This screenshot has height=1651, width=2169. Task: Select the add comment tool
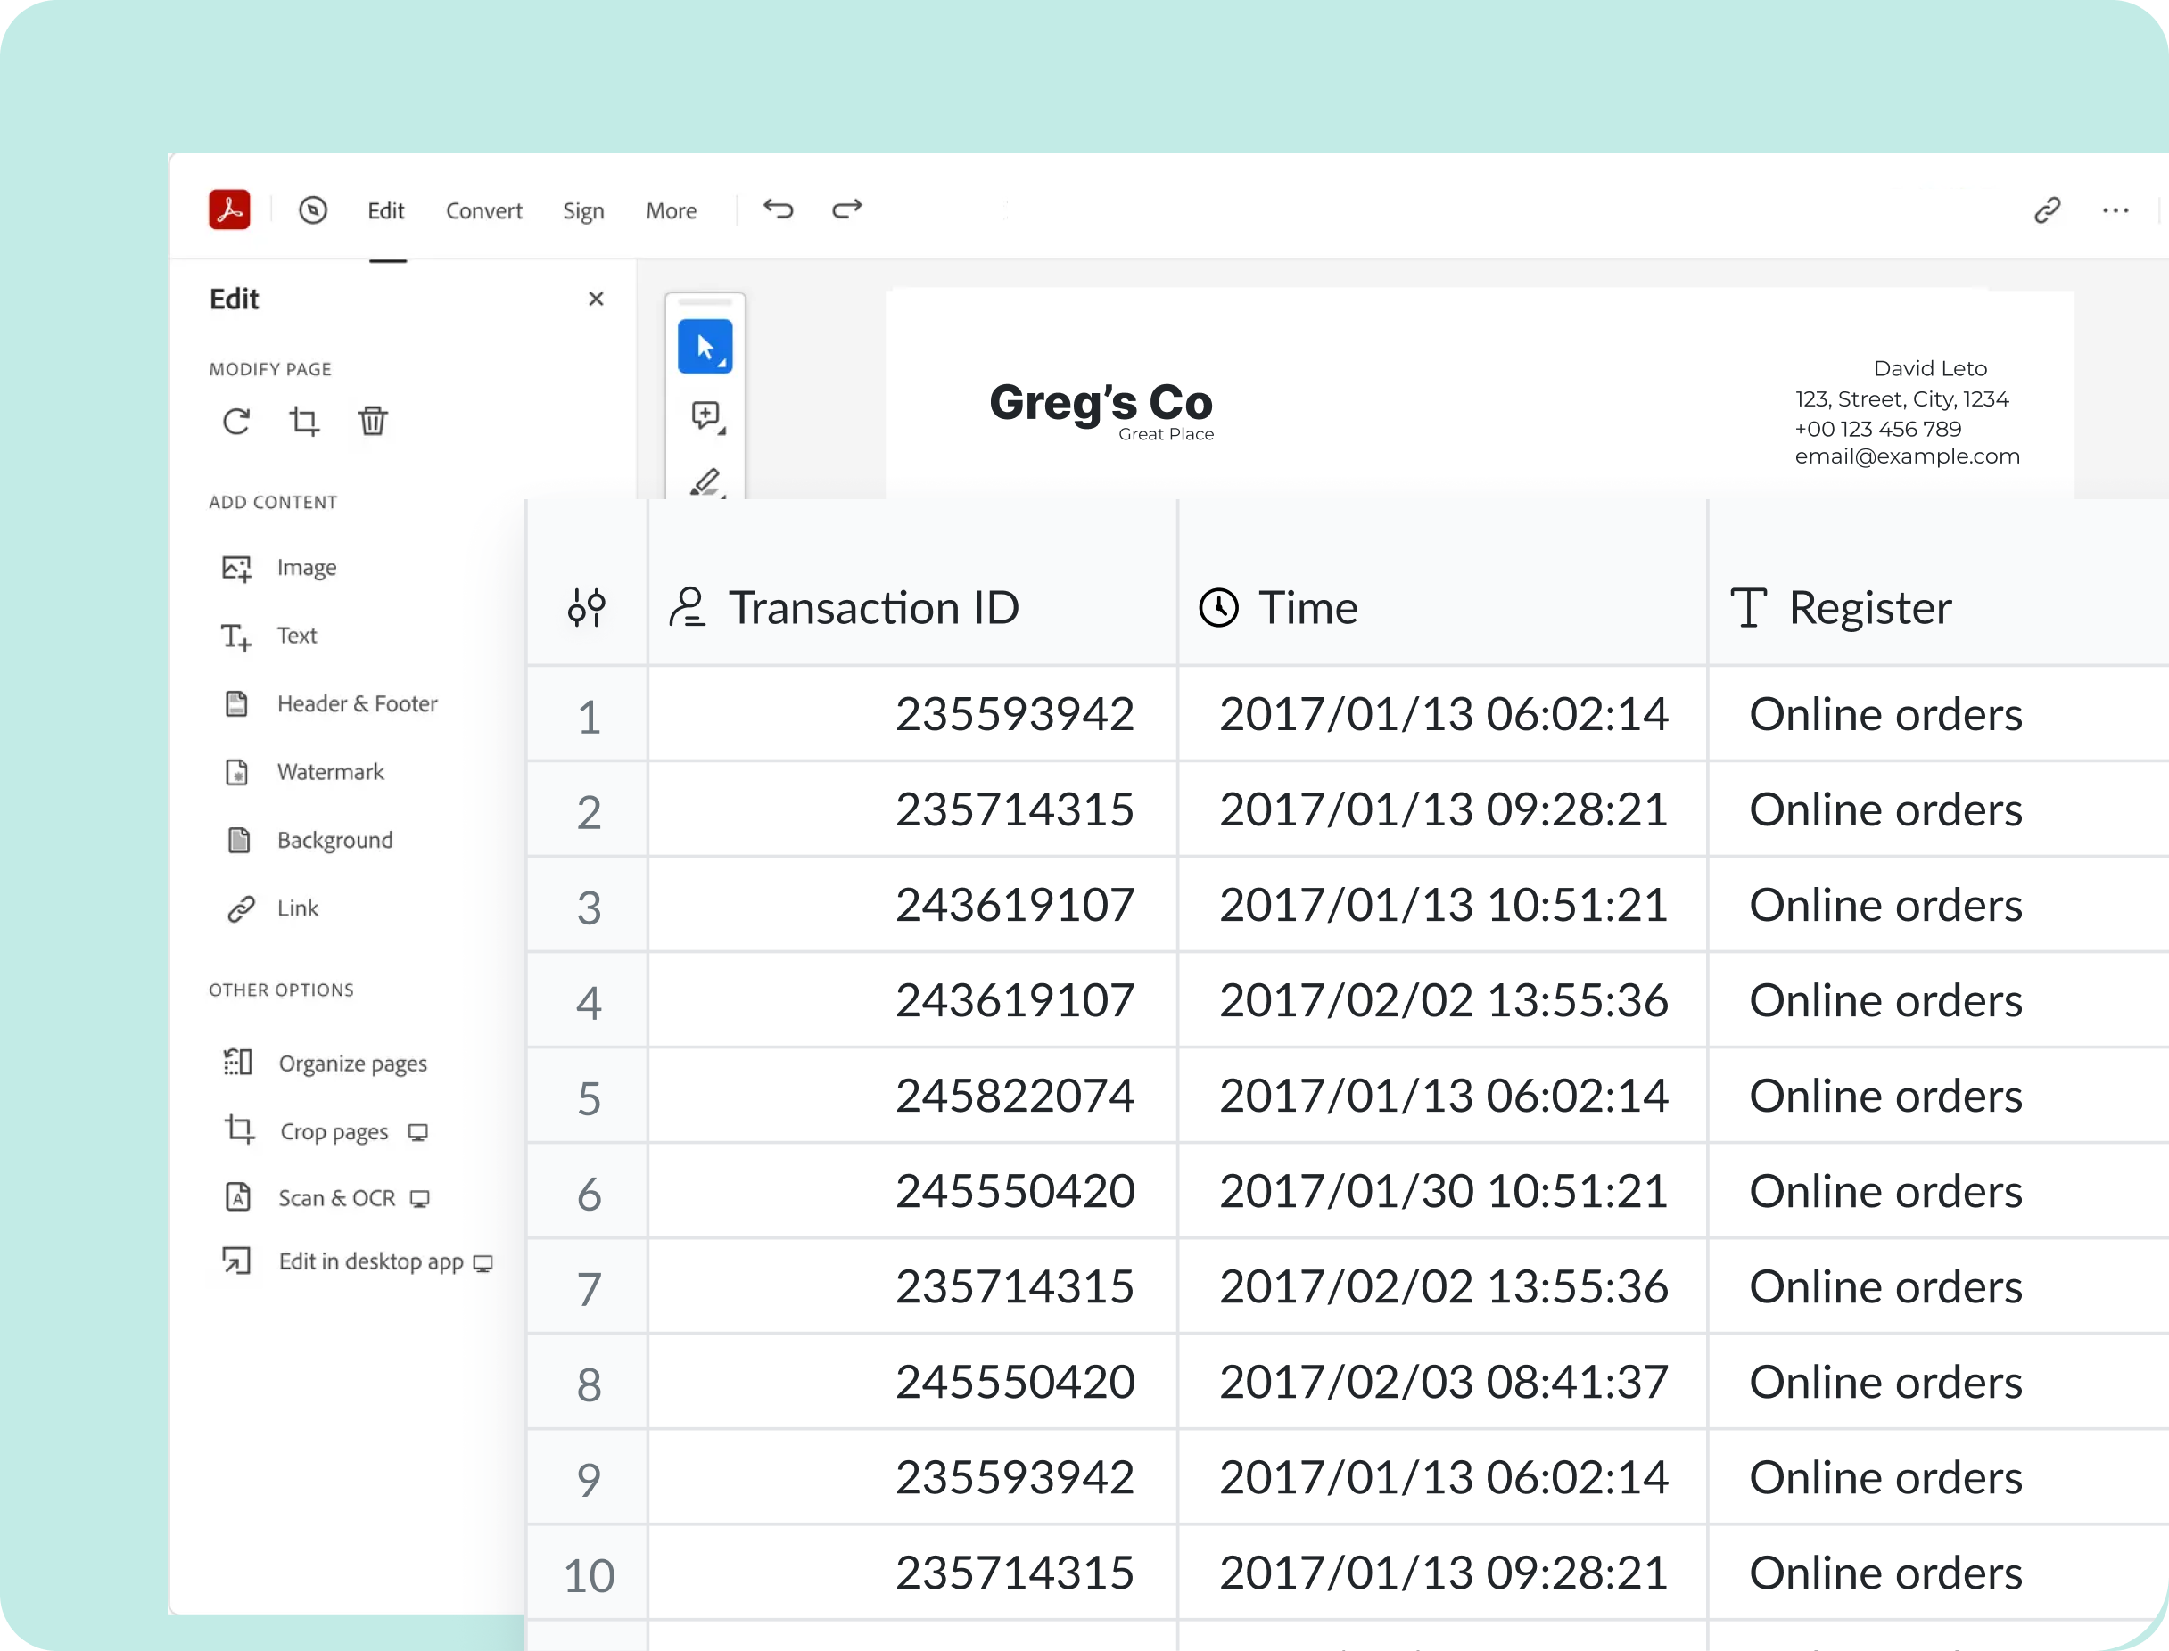(705, 415)
